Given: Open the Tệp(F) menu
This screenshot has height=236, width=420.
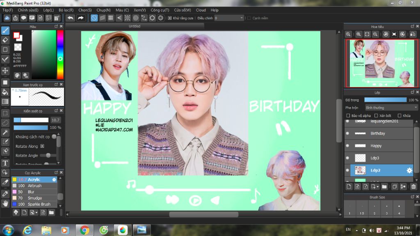Looking at the screenshot, I should (8, 10).
